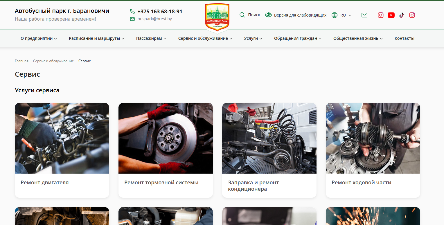Click the "Автобусный парк г. Барановичи" site title
The width and height of the screenshot is (444, 225).
[x=62, y=11]
